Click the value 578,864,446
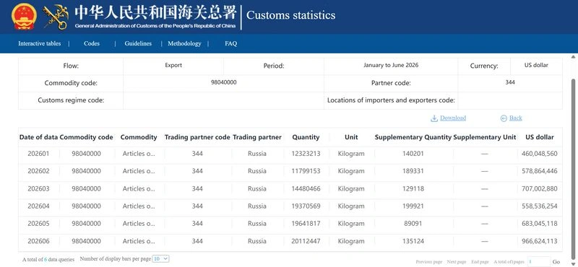578x267 pixels. (x=539, y=171)
